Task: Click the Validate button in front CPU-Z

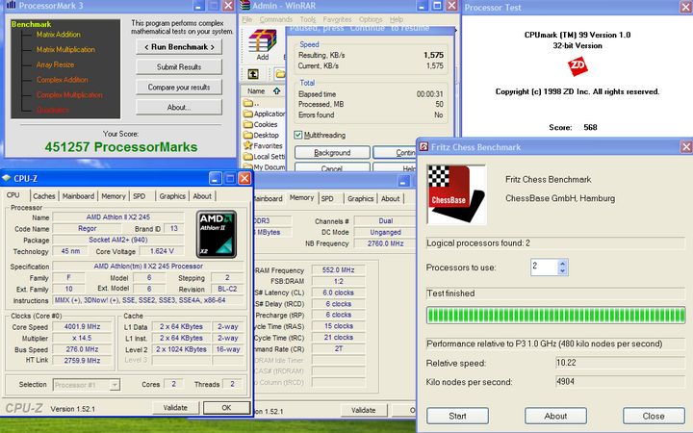Action: click(x=175, y=408)
